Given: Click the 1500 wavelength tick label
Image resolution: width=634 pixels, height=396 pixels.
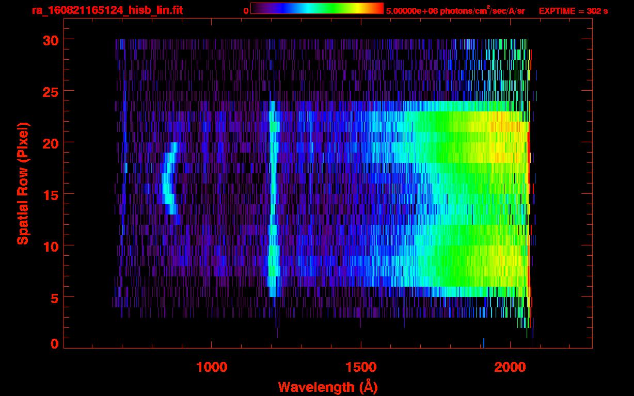Looking at the screenshot, I should pos(361,367).
